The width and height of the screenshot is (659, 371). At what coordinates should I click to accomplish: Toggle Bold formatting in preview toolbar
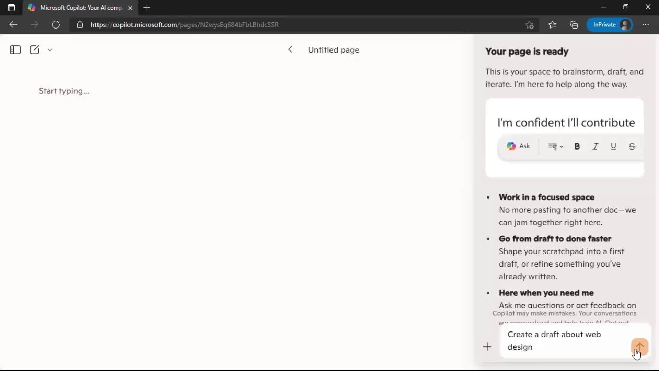coord(577,147)
